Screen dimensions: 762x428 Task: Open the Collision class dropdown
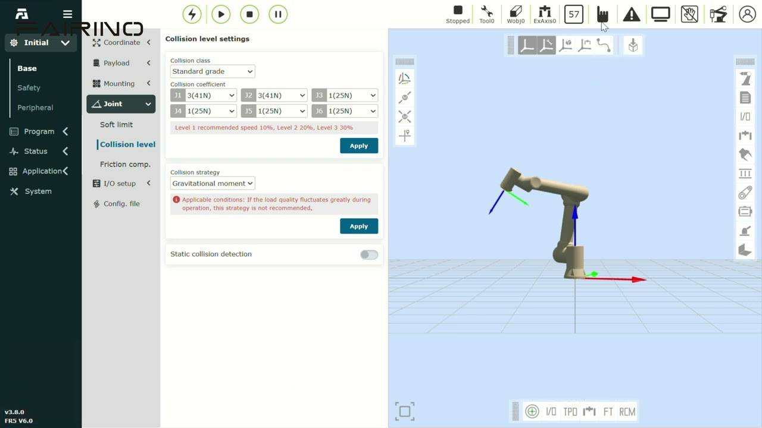click(213, 71)
